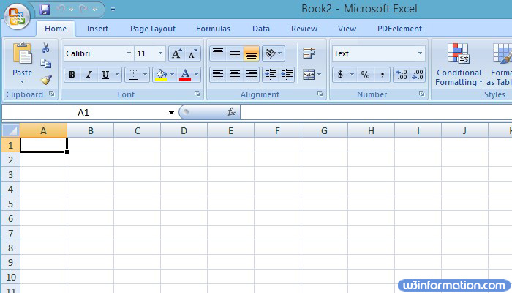Open the Clipboard dialog launcher
512x293 pixels.
[52, 94]
